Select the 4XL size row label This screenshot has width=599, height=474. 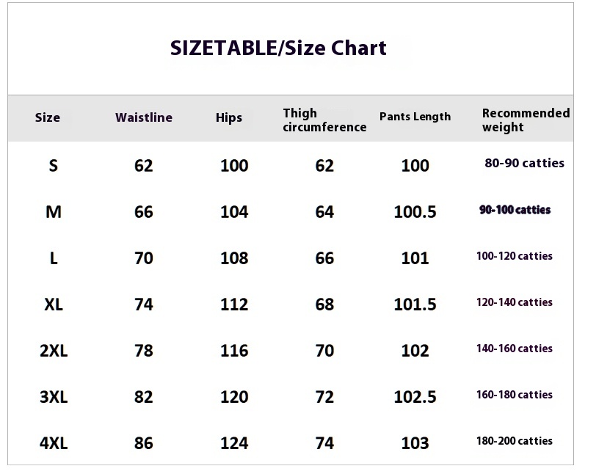[54, 443]
